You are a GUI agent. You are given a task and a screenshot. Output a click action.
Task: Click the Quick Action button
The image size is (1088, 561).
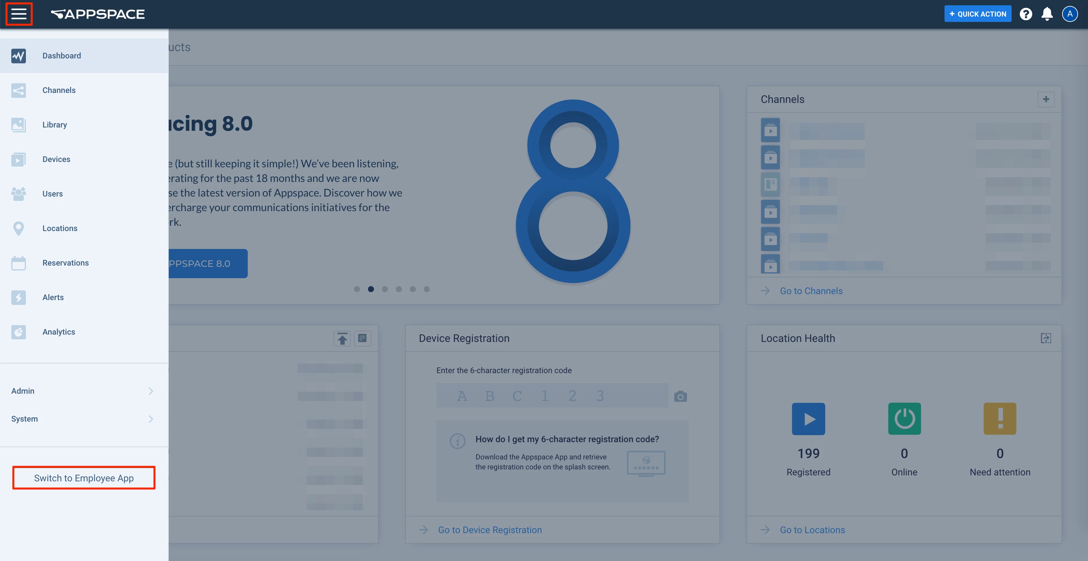978,14
